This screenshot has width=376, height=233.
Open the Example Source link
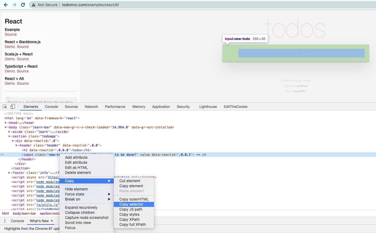click(x=11, y=34)
